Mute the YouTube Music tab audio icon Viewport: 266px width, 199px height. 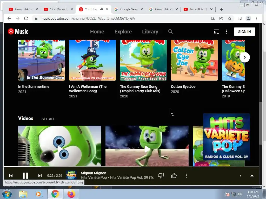(x=101, y=9)
